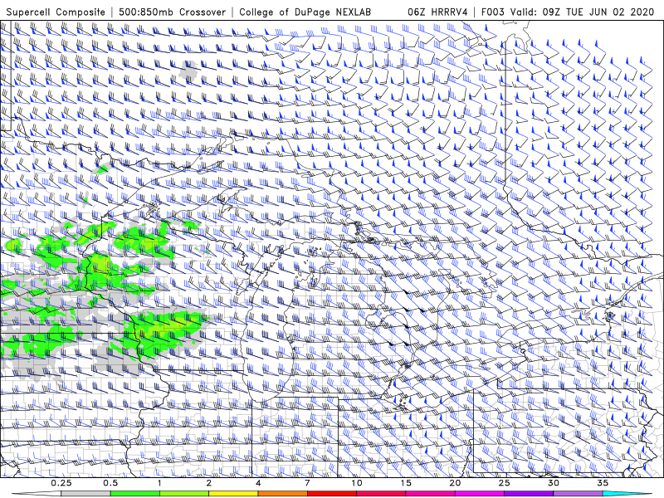
Task: Click the purple 25–30 color bar segment
Action: coord(529,494)
